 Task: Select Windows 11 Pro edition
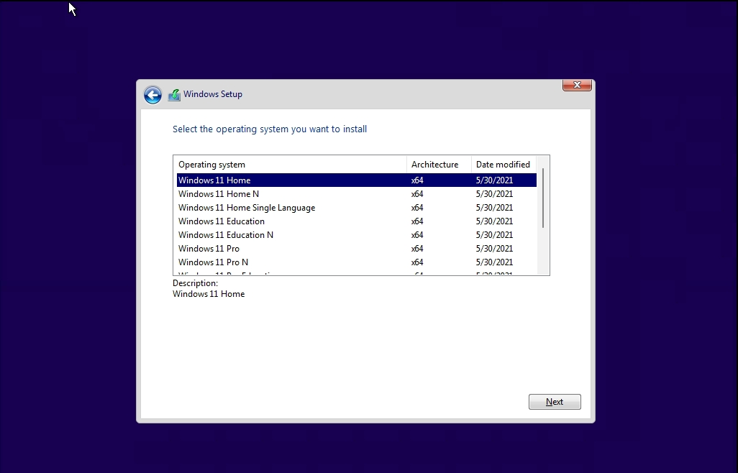tap(252, 248)
